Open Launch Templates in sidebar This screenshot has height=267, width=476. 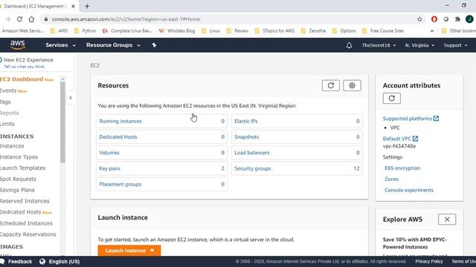pos(23,168)
